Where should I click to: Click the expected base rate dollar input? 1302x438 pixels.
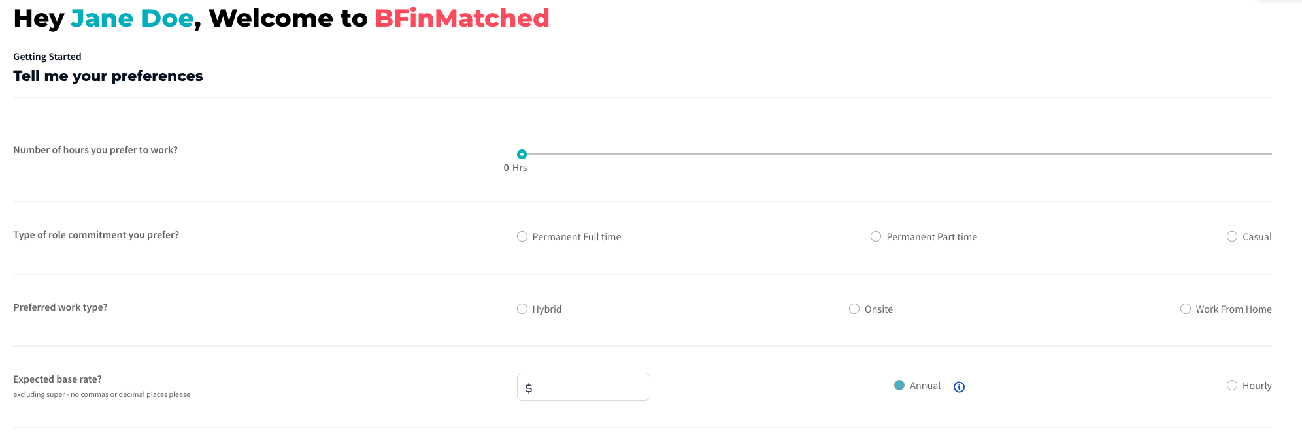[x=583, y=386]
